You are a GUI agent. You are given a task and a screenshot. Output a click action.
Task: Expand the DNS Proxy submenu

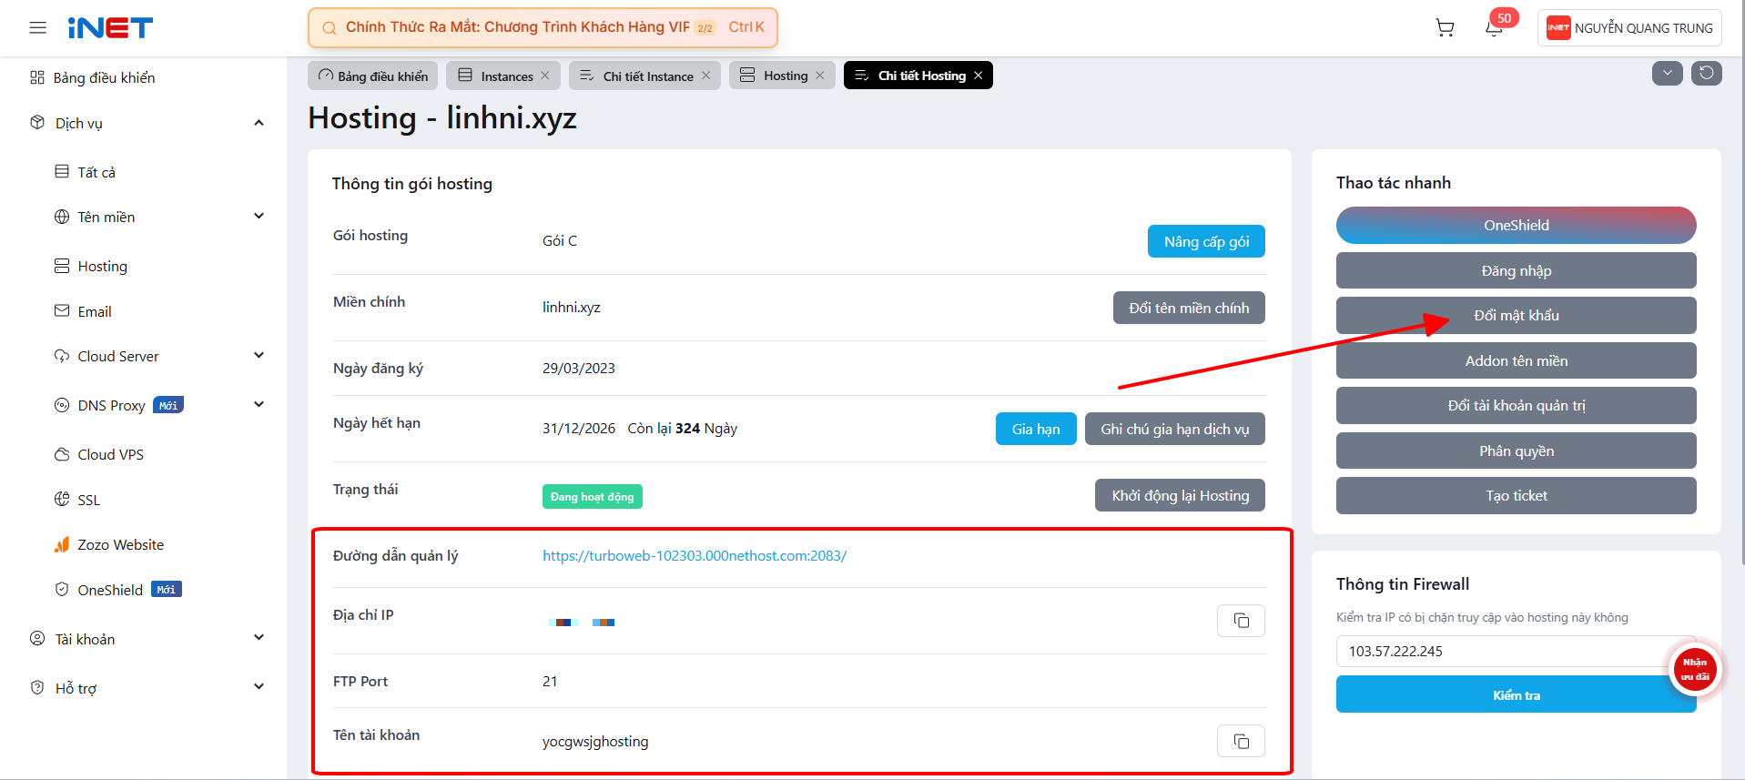(259, 405)
